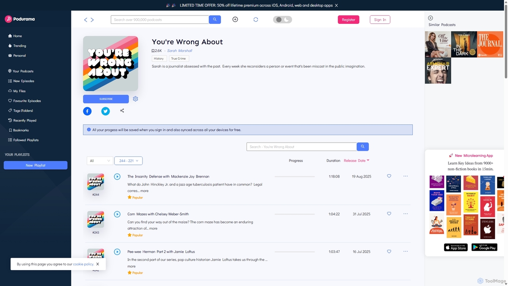The width and height of the screenshot is (508, 286).
Task: Open Tags (Folders) in the sidebar
Action: [x=20, y=110]
